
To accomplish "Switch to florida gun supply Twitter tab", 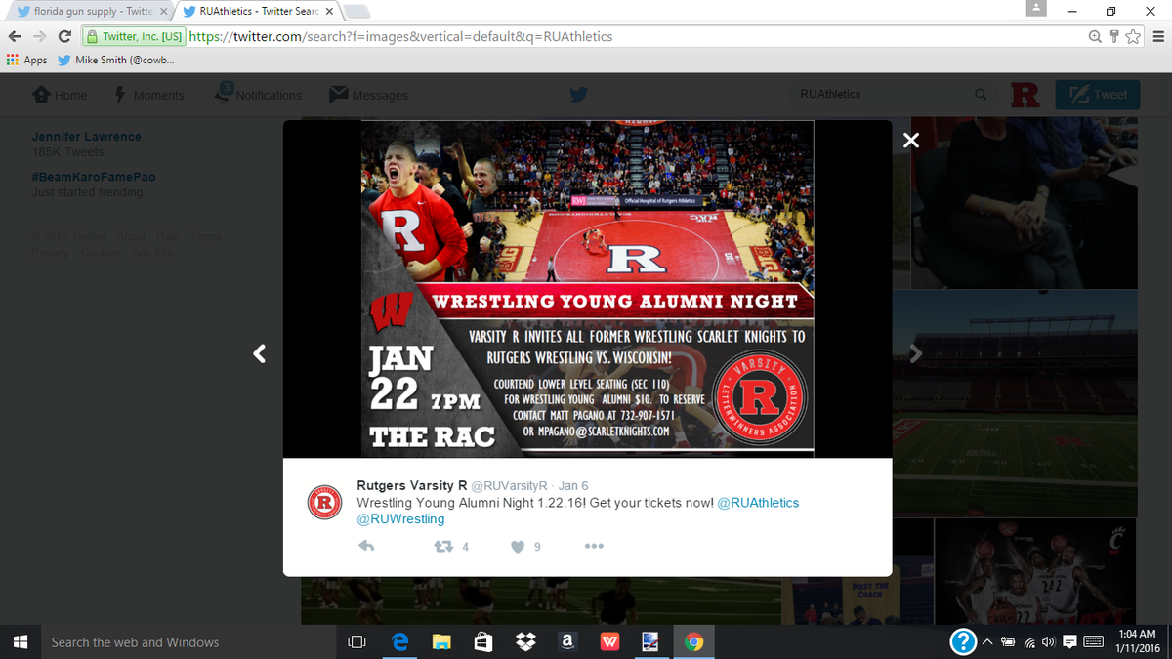I will click(x=93, y=12).
